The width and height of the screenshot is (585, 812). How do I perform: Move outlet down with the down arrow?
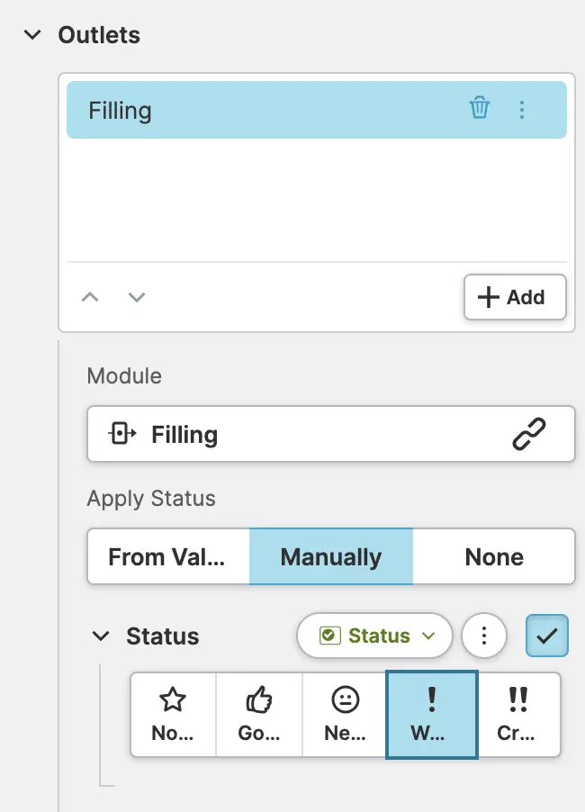(137, 297)
